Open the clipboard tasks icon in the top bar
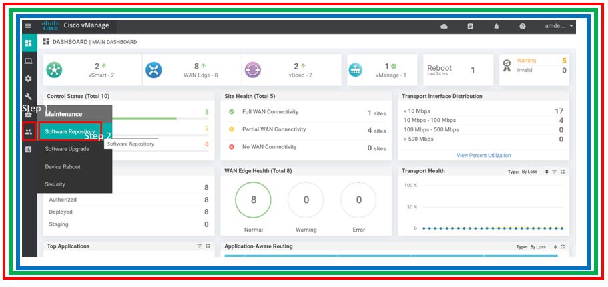Image resolution: width=608 pixels, height=287 pixels. click(471, 27)
